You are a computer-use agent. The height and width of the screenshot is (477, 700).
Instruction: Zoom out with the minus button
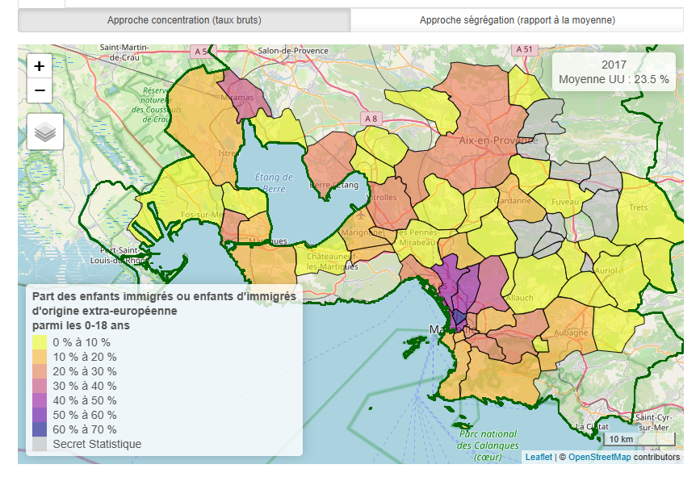(40, 91)
